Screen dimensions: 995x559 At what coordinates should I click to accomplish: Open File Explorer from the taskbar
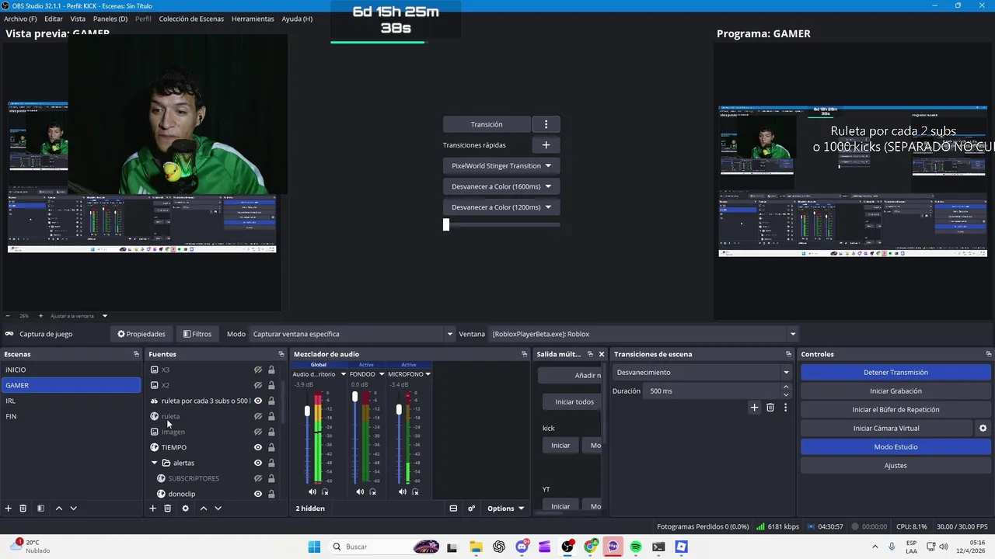click(x=476, y=547)
